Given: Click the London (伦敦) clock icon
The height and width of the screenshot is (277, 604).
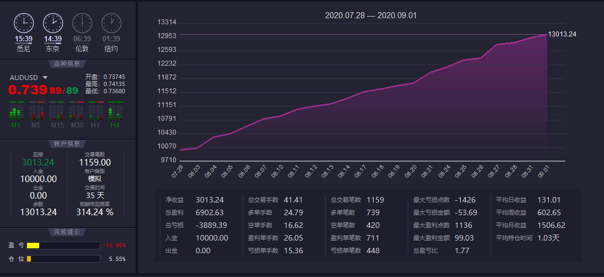Looking at the screenshot, I should click(82, 23).
